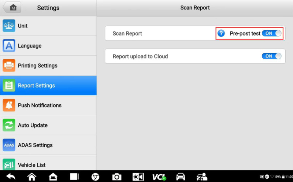Open the remote support car-with-person icon

tap(202, 177)
